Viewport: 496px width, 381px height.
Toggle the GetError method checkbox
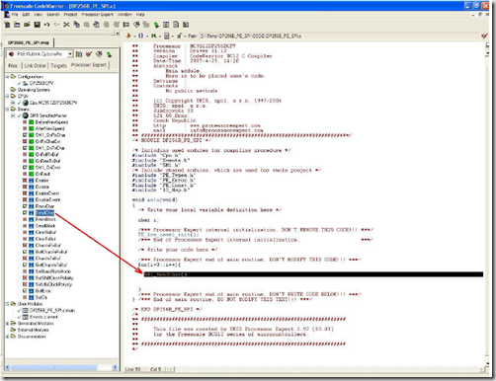(25, 291)
